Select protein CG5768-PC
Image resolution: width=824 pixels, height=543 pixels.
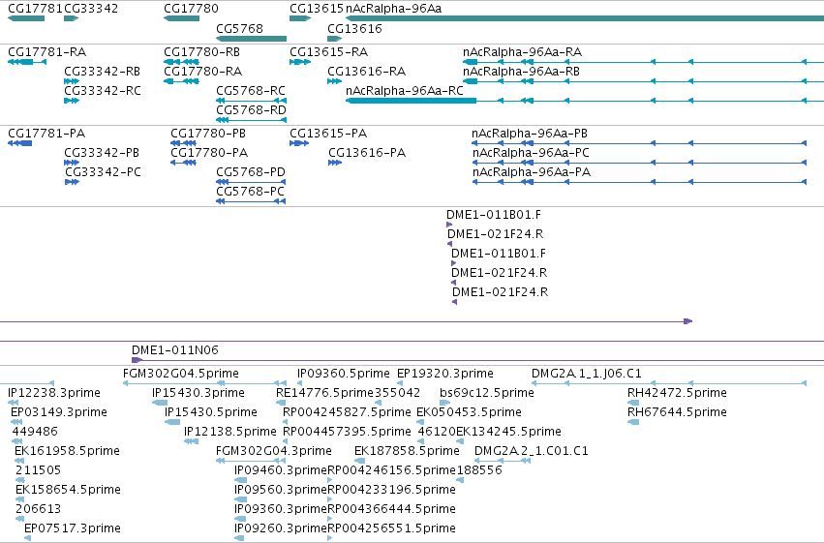(x=250, y=192)
